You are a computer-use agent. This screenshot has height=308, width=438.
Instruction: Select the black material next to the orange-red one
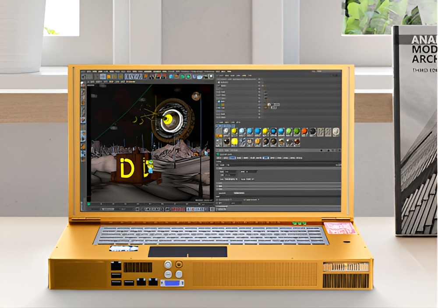[313, 132]
